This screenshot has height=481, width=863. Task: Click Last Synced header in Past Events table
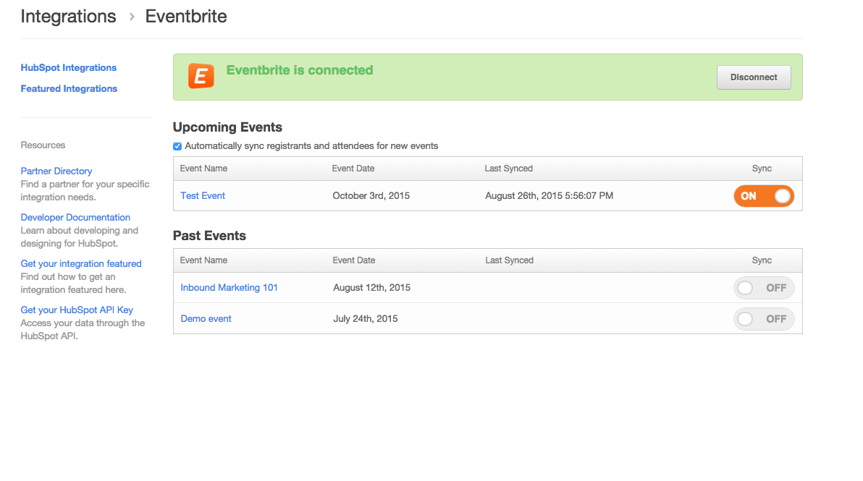pos(509,260)
